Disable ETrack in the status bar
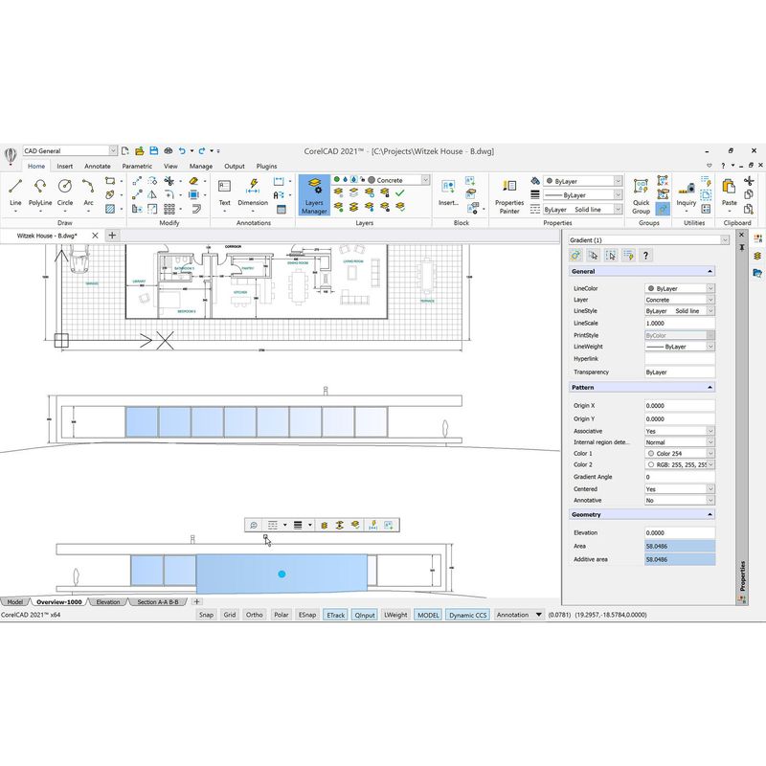 point(336,615)
